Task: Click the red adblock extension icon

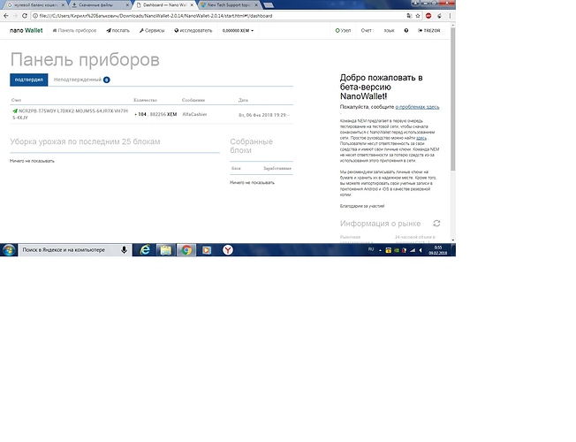Action: pyautogui.click(x=428, y=16)
